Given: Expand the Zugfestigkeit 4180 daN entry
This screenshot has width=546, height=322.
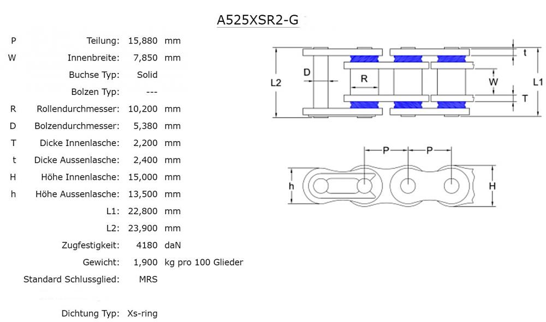Looking at the screenshot, I should click(x=146, y=245).
